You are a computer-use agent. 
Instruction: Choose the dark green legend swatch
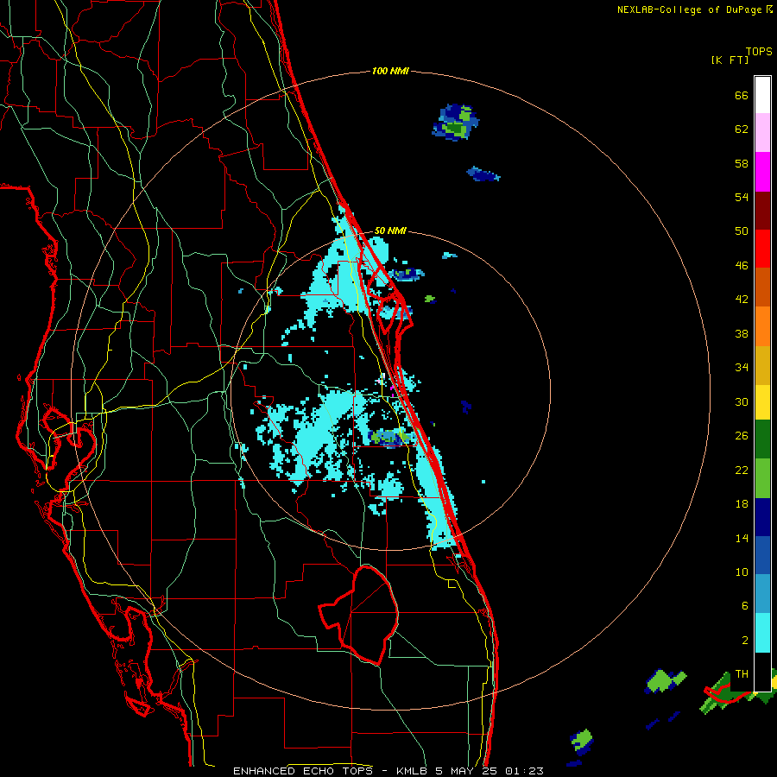pos(762,439)
